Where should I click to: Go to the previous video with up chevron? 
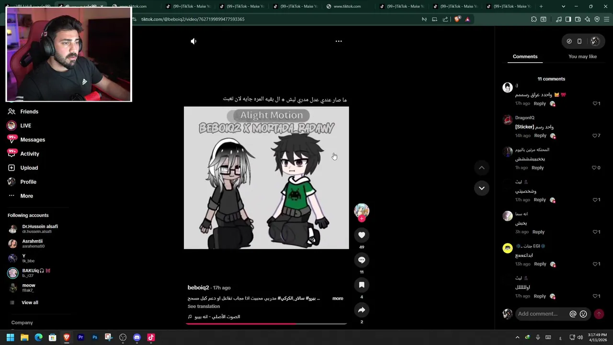coord(482,168)
